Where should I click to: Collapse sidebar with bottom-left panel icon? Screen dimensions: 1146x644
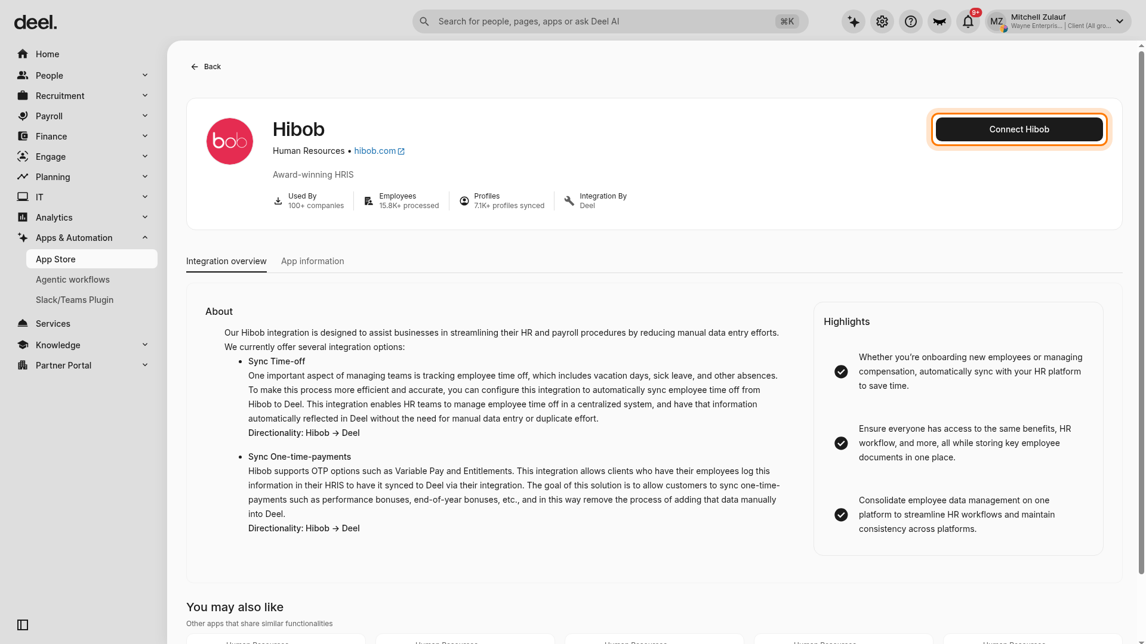[23, 625]
